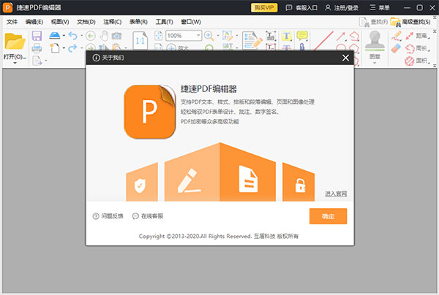Click the Edit Form pencil icon
This screenshot has width=439, height=295.
coord(252,40)
